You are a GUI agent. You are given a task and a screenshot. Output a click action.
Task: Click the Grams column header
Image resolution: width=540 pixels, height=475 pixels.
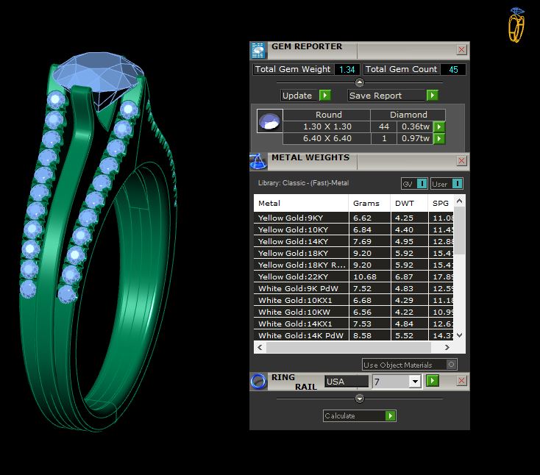point(369,203)
